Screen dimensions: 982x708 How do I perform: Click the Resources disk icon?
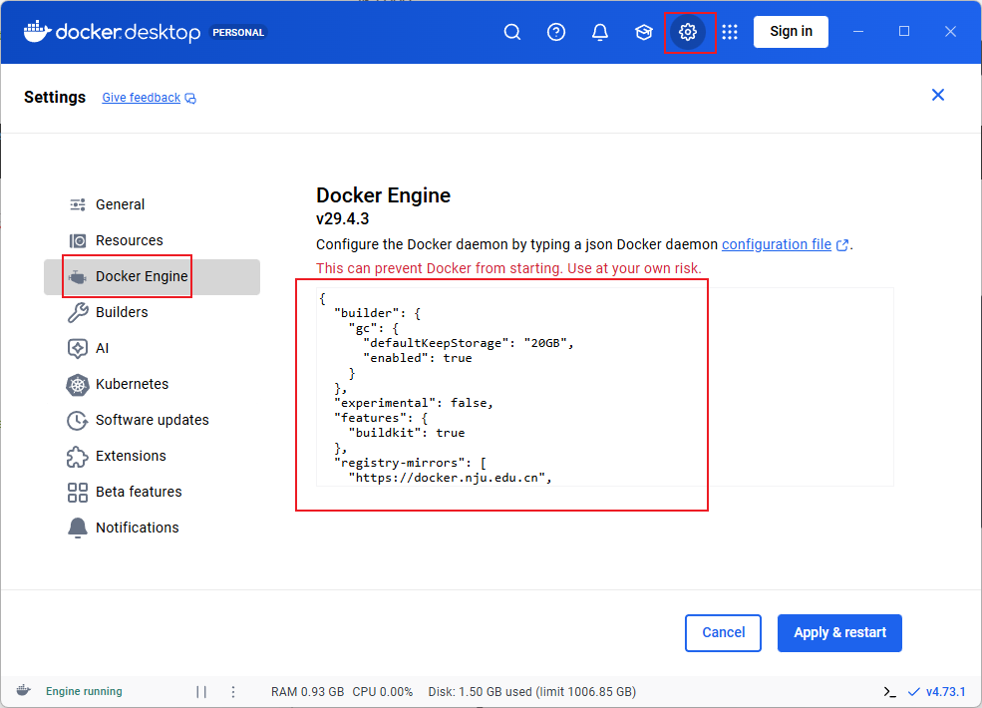click(78, 240)
